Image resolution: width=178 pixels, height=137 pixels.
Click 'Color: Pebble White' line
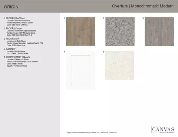14,64
